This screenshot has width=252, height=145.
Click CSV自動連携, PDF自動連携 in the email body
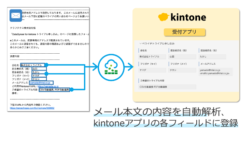(54, 90)
